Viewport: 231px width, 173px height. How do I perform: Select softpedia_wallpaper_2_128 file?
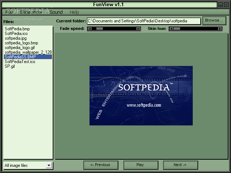coord(28,52)
